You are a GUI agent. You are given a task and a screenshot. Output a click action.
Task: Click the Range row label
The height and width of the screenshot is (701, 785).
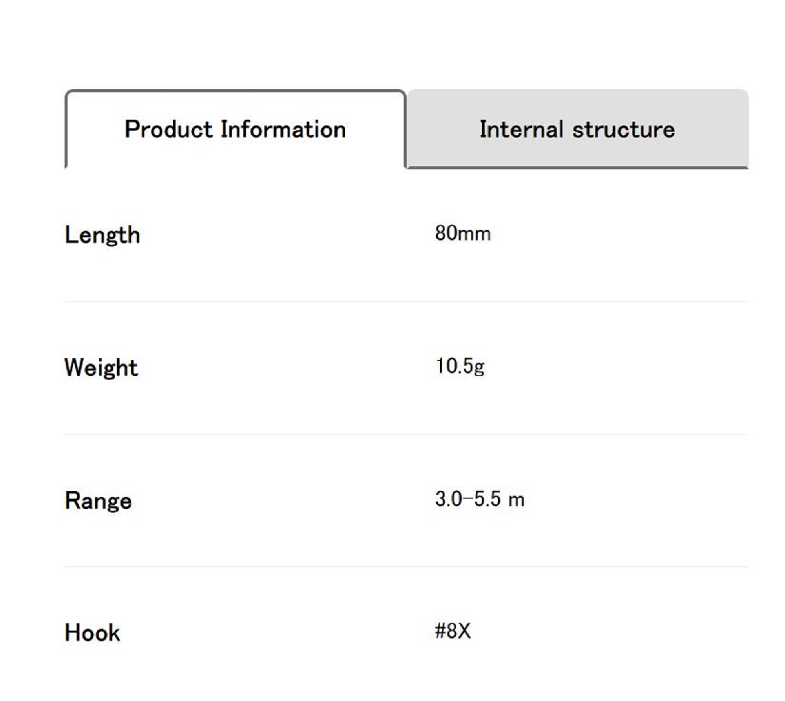point(98,501)
